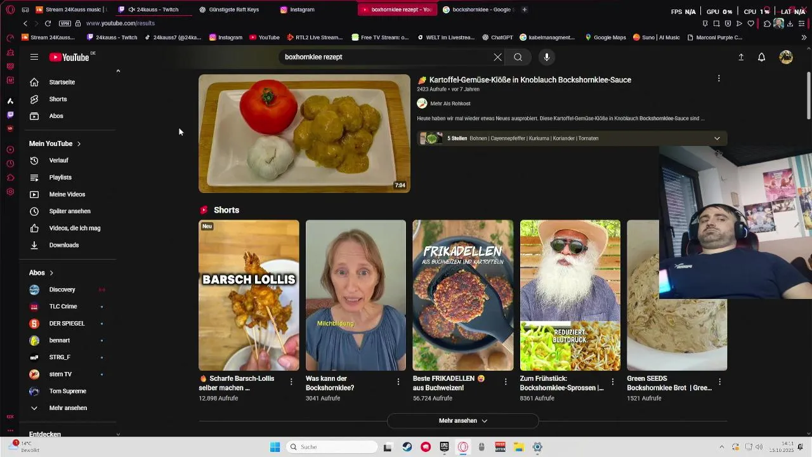
Task: Reload the page in Opera toolbar
Action: click(x=48, y=23)
